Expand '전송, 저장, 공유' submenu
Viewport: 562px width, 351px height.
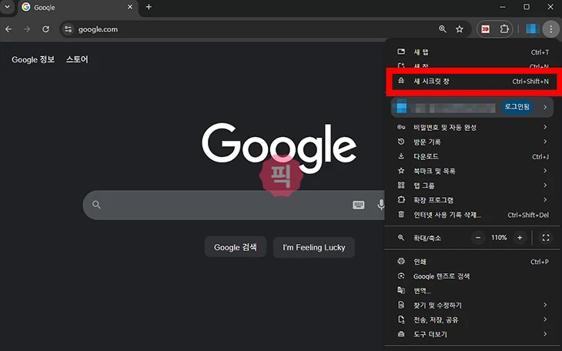coord(473,319)
